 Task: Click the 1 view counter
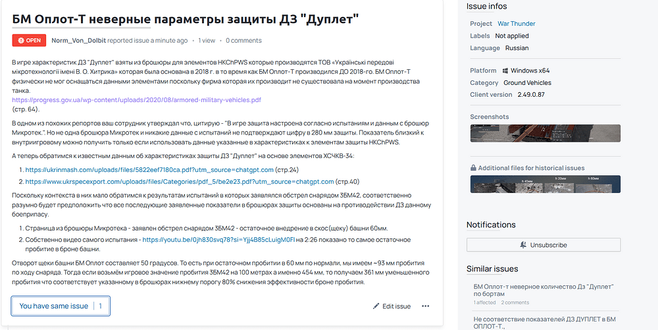207,41
